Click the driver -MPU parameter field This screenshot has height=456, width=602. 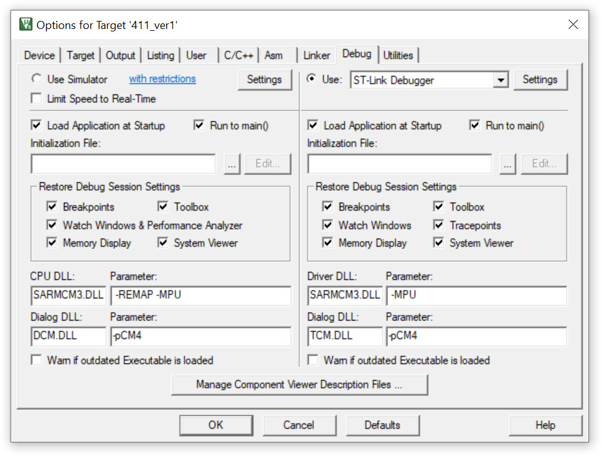point(476,295)
